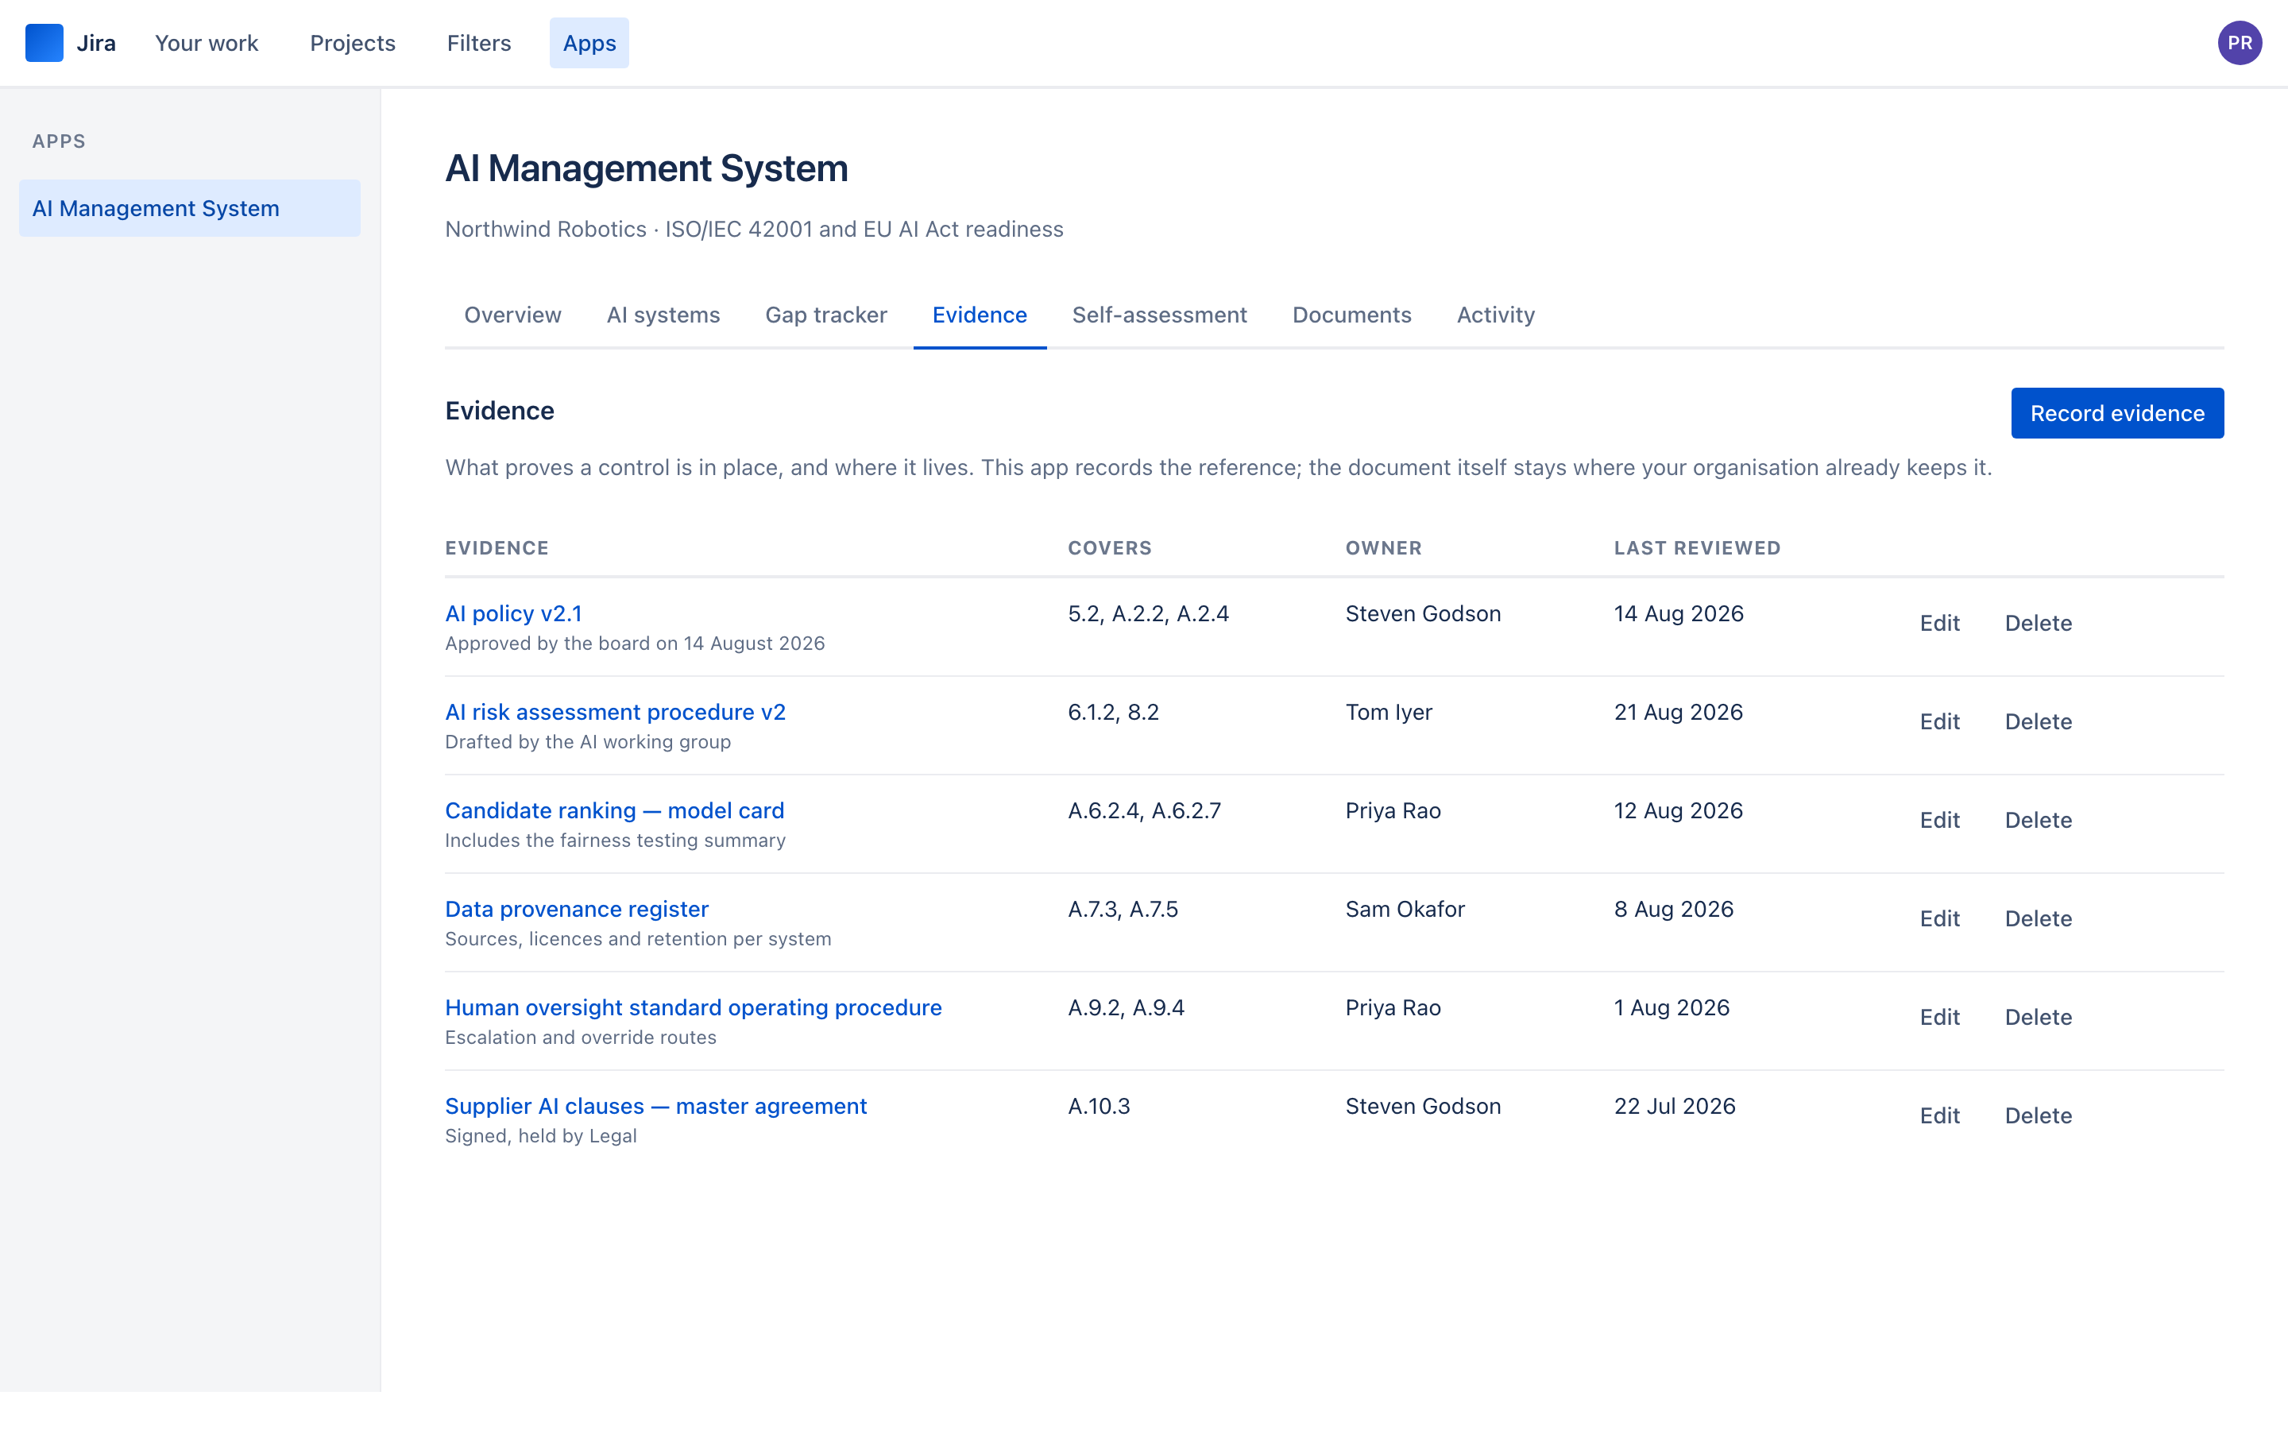Click the owner name Sam Okafor

[x=1405, y=909]
